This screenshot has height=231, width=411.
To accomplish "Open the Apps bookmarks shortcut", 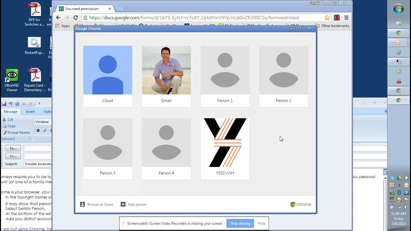I will (62, 26).
